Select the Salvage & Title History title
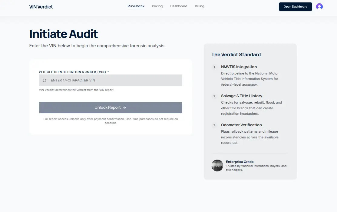The width and height of the screenshot is (337, 212). point(242,96)
